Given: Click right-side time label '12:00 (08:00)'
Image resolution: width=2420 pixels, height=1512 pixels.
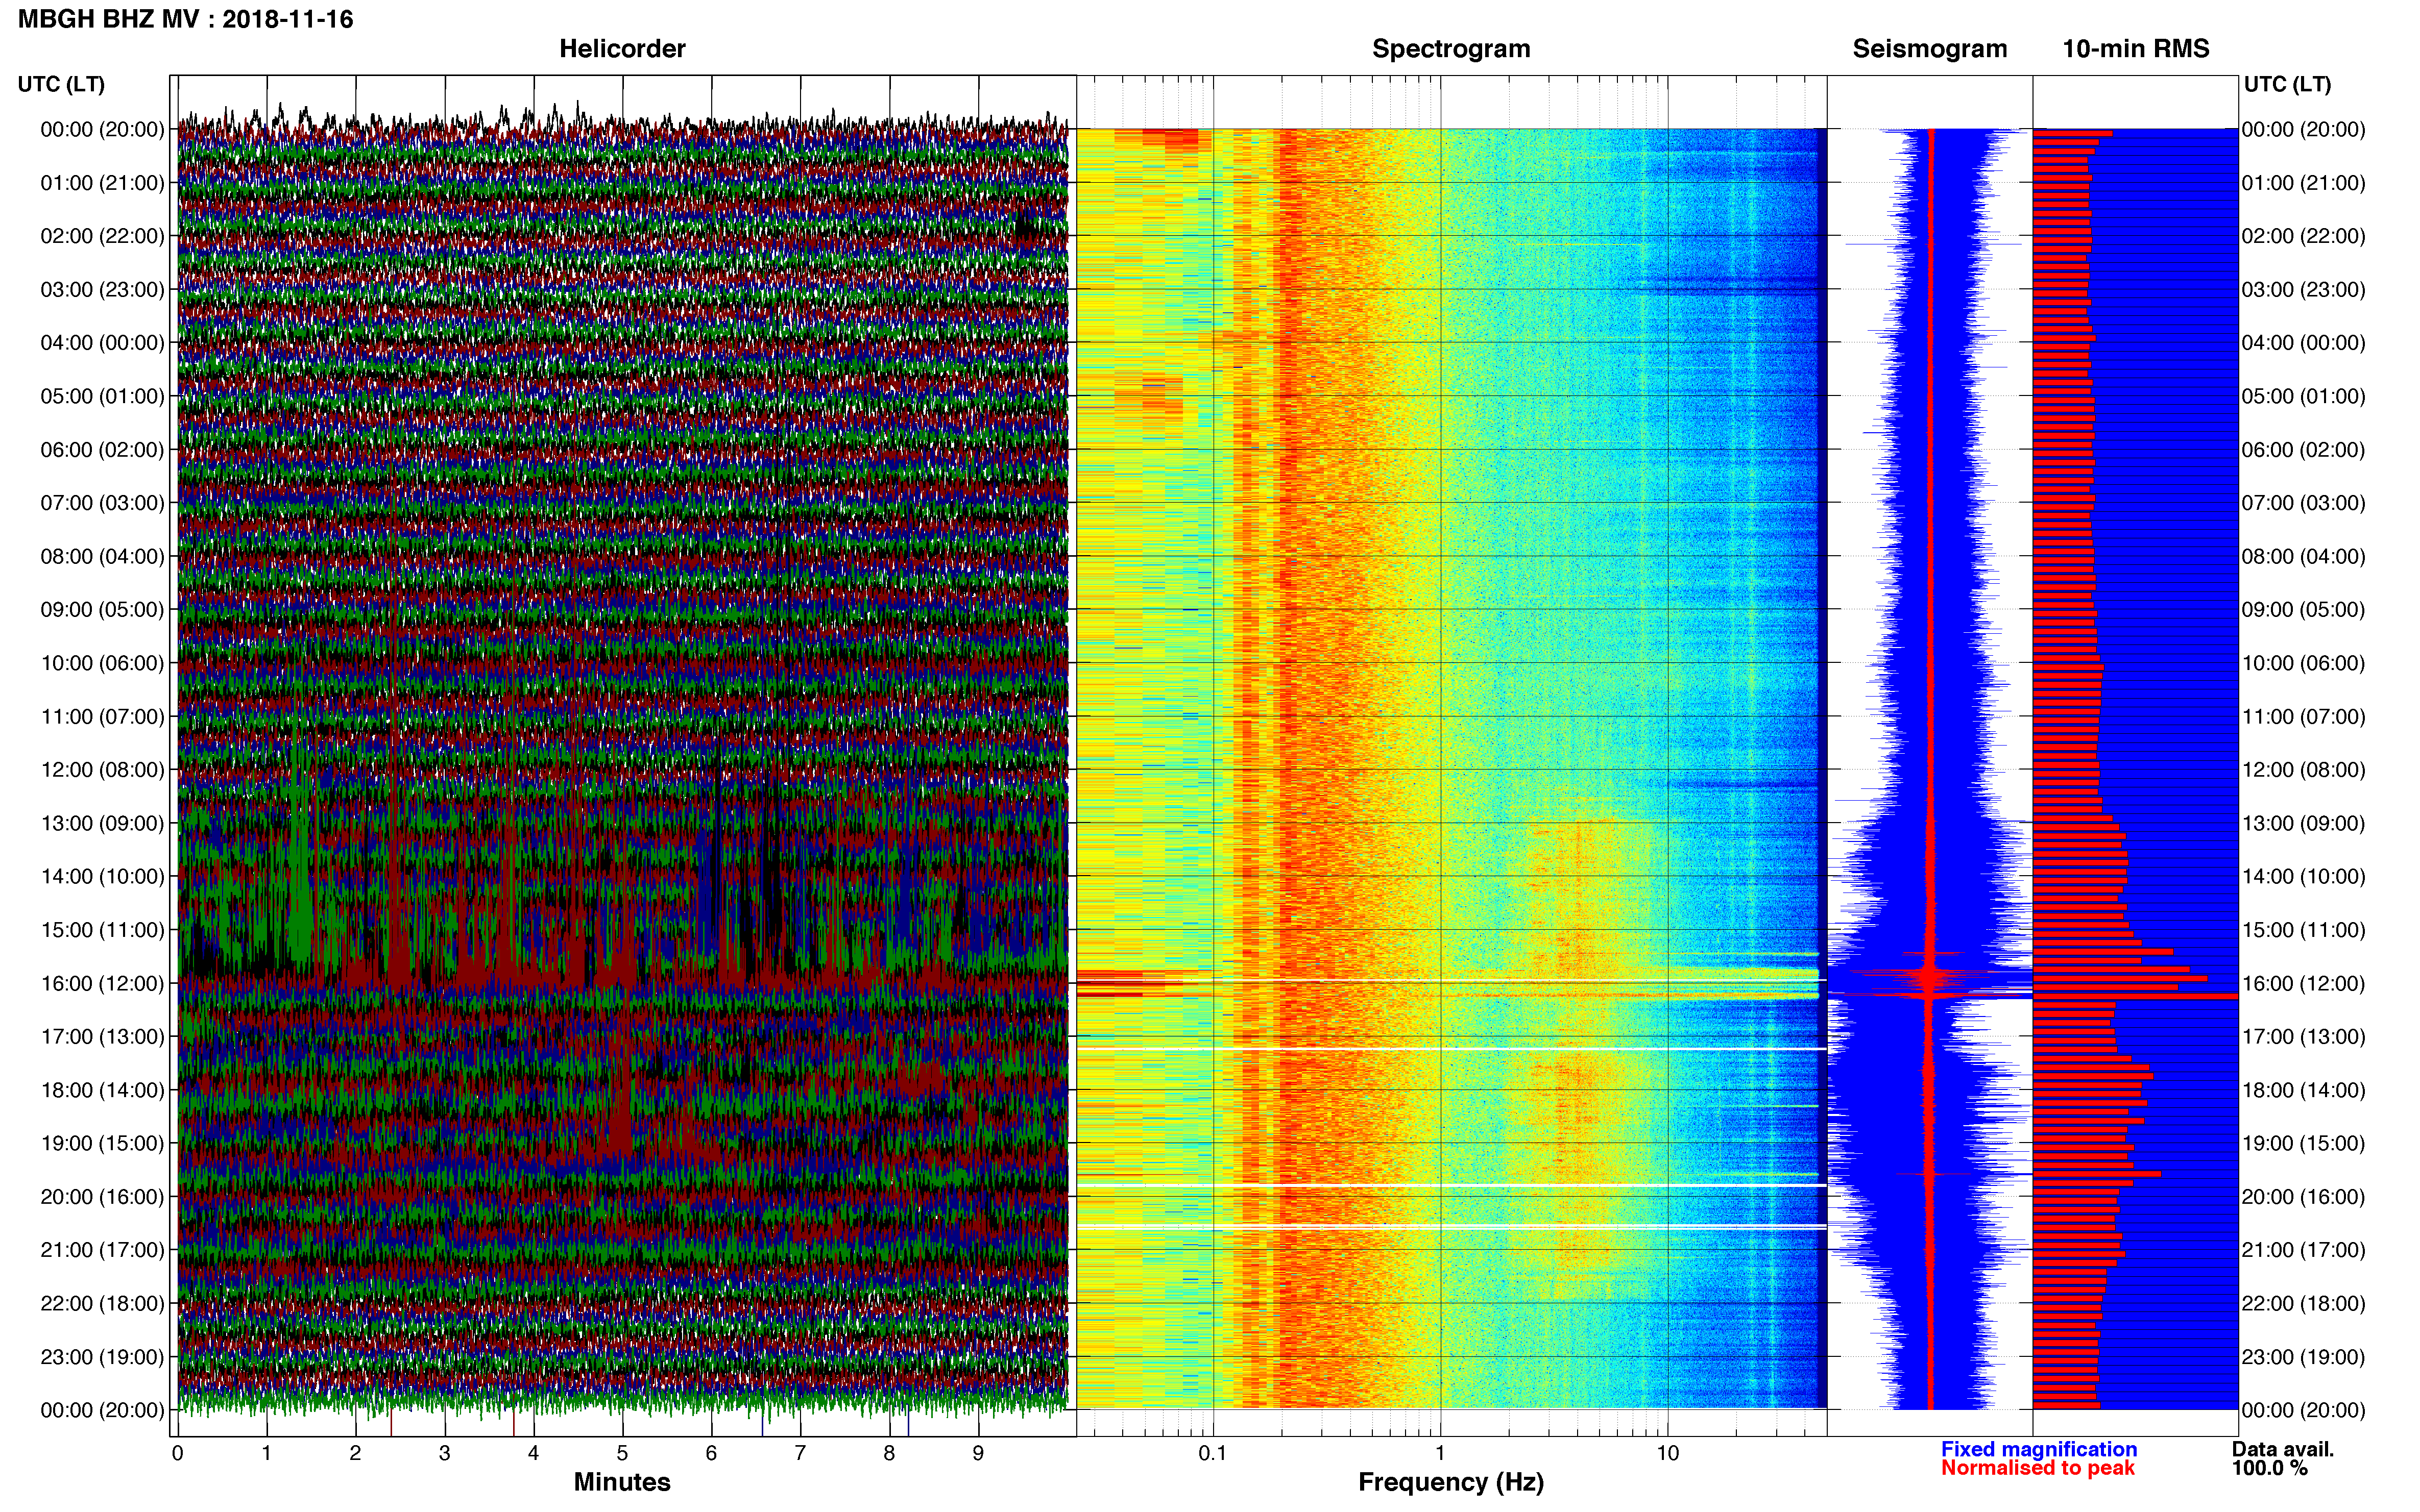Looking at the screenshot, I should [x=2304, y=770].
